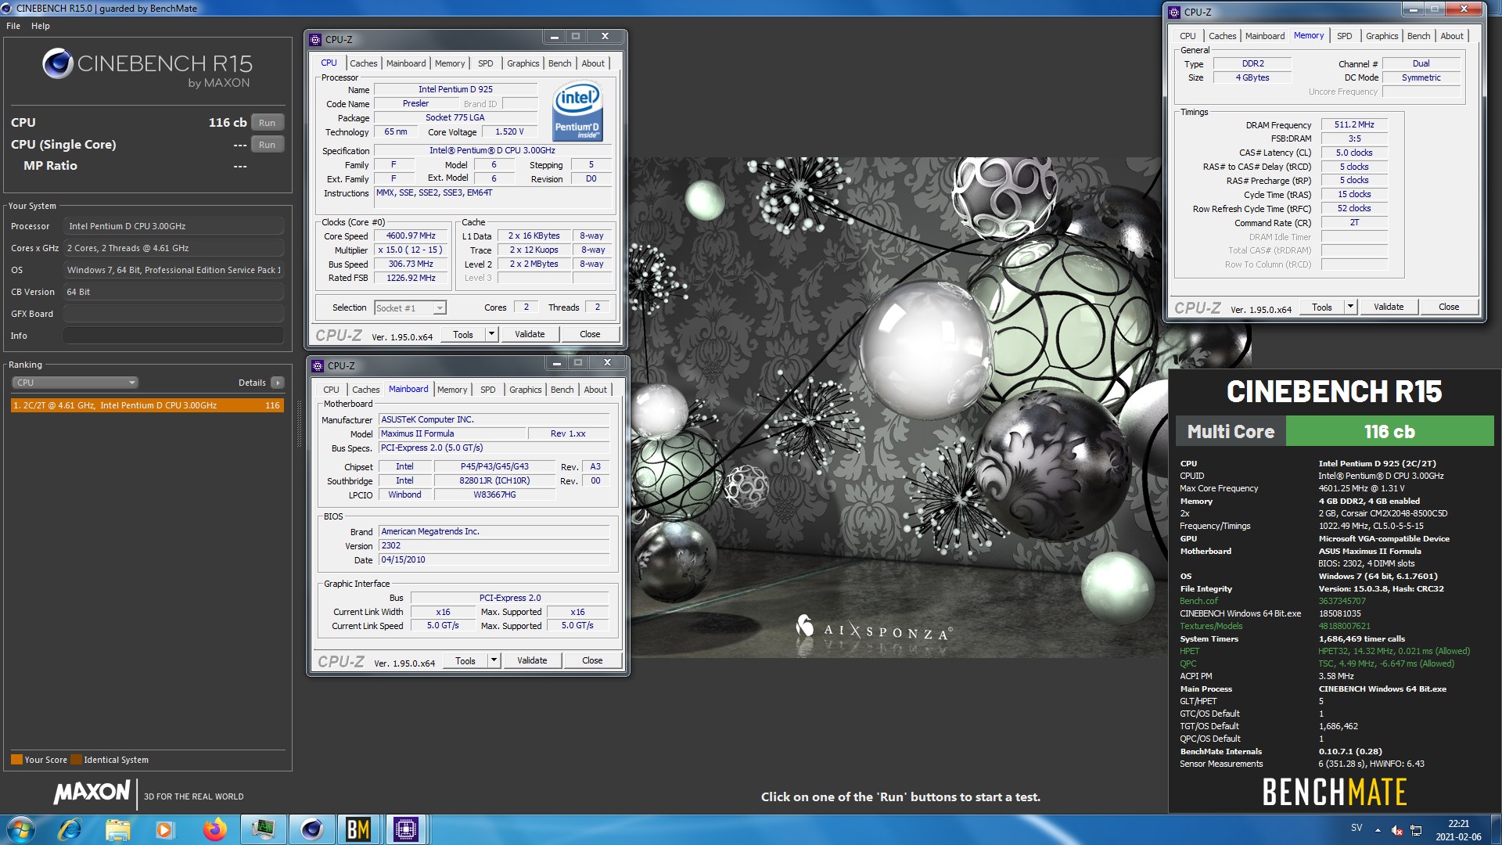1502x845 pixels.
Task: Select SPD tab in Mainboard window
Action: [x=487, y=390]
